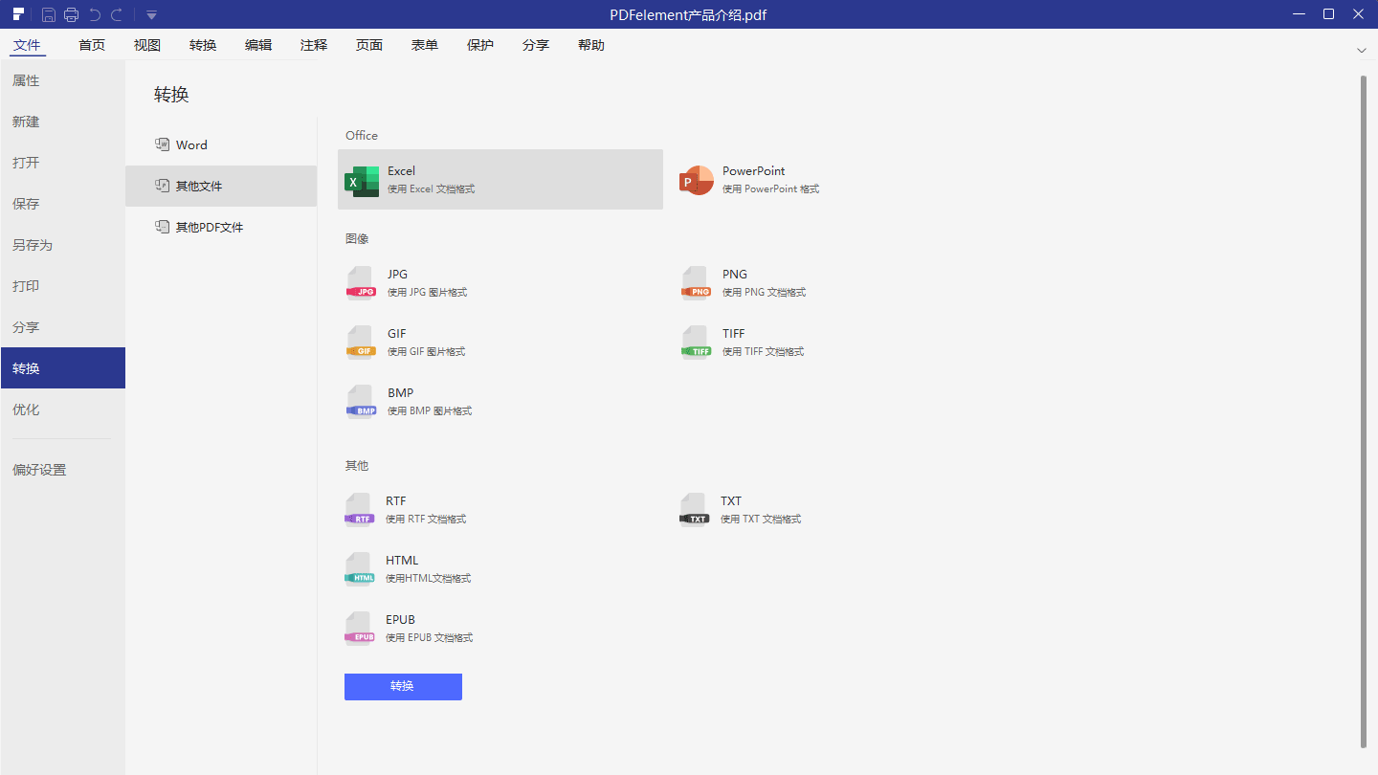Click 使用HTML文档格式 description

coord(429,579)
